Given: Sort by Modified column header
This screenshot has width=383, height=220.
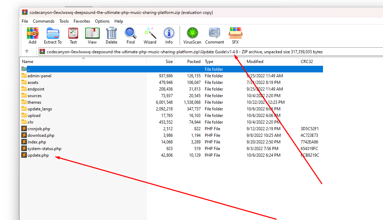Looking at the screenshot, I should point(271,62).
